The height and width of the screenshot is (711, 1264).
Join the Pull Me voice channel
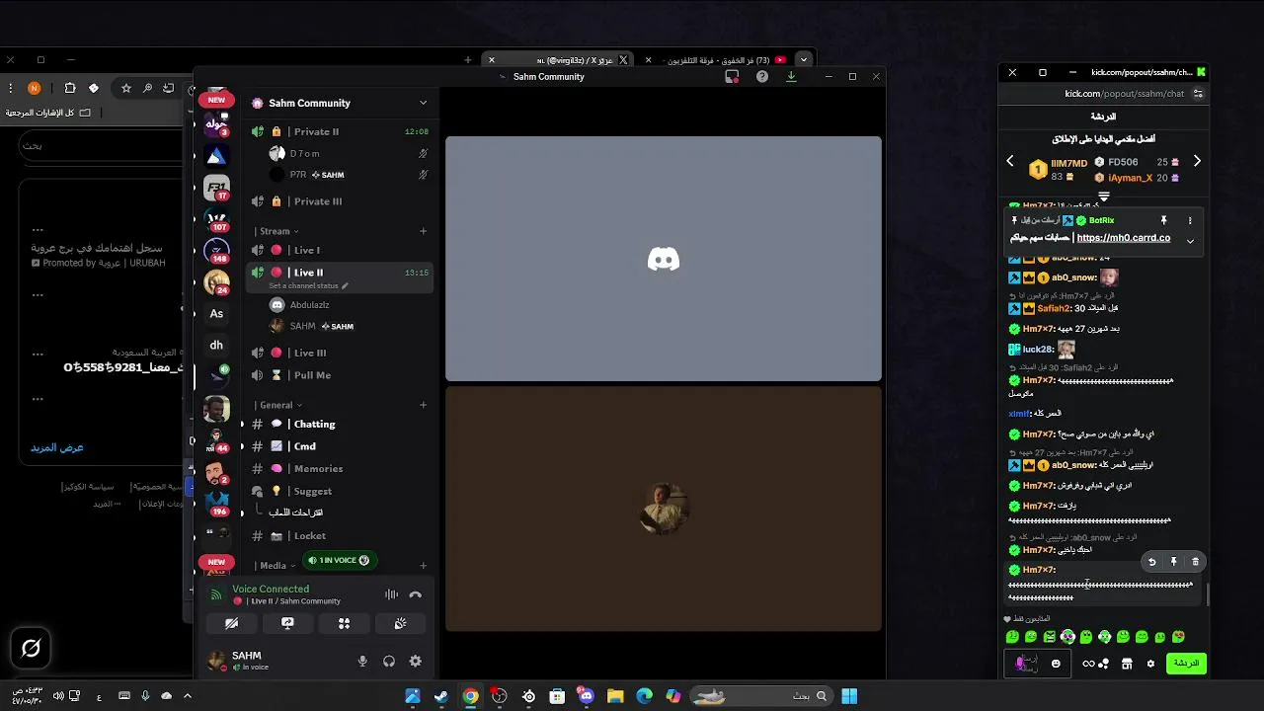point(341,375)
